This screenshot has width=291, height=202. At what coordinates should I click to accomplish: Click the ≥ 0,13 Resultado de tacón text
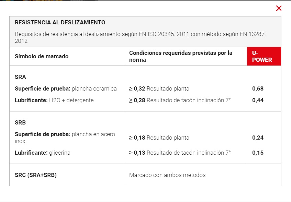click(x=180, y=153)
